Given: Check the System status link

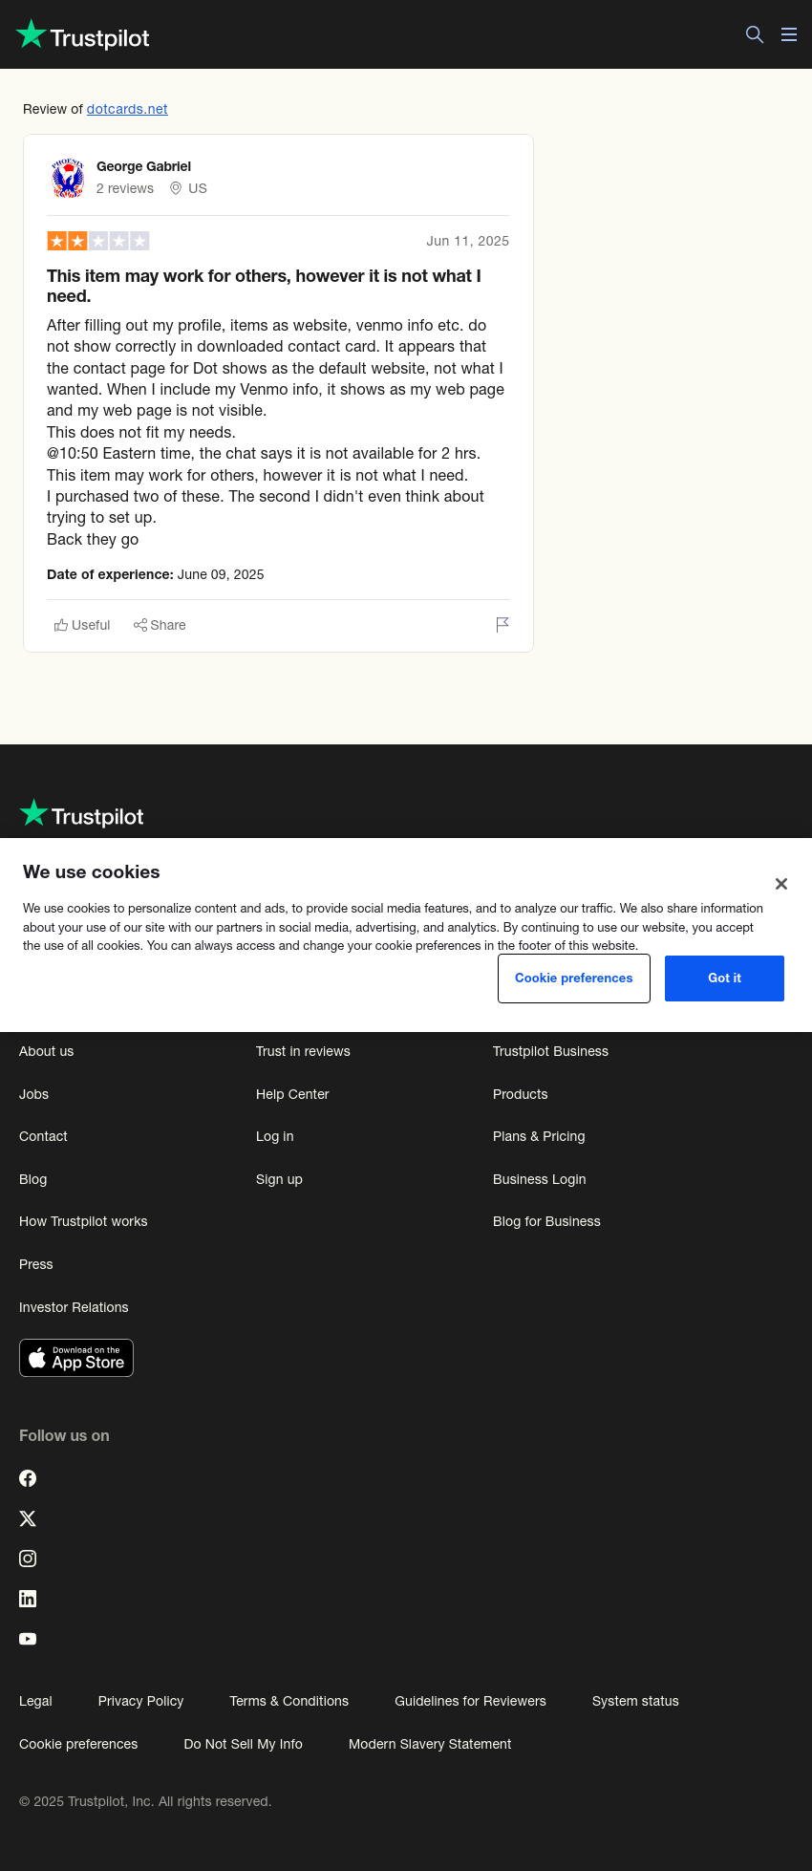Looking at the screenshot, I should pos(635,1701).
